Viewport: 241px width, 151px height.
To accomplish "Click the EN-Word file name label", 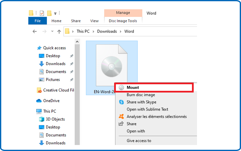I will click(104, 92).
